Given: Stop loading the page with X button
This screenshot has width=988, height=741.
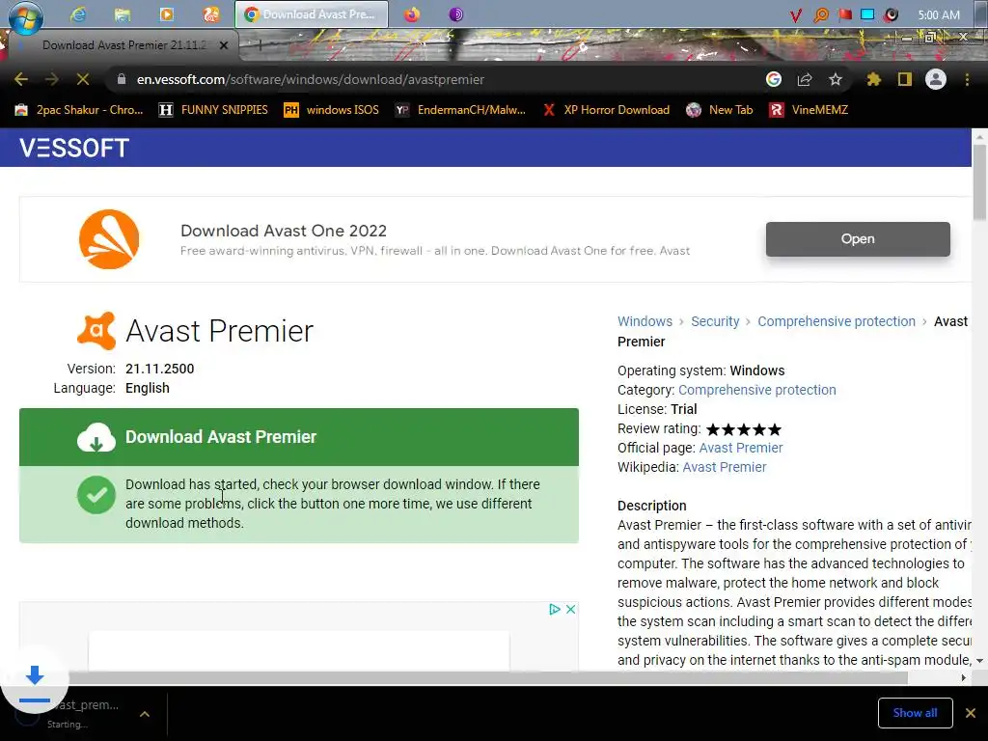Looking at the screenshot, I should coord(83,79).
